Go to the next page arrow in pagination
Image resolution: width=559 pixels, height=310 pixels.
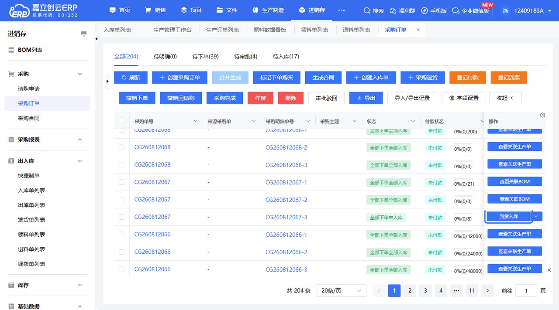coord(487,290)
